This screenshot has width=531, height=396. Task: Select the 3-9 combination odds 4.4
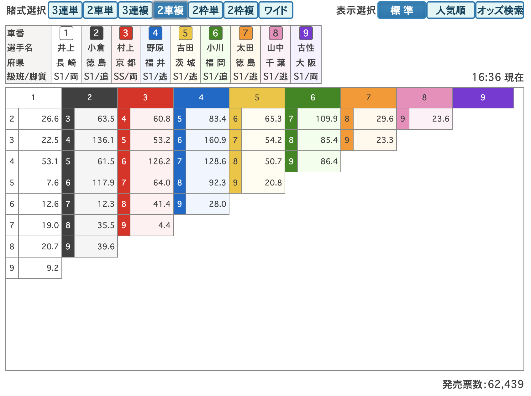click(152, 225)
